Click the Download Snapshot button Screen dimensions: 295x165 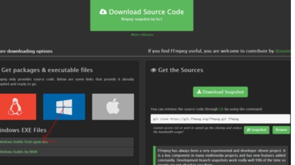pyautogui.click(x=220, y=92)
